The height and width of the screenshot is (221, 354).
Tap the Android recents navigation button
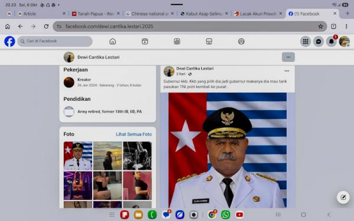tap(278, 215)
